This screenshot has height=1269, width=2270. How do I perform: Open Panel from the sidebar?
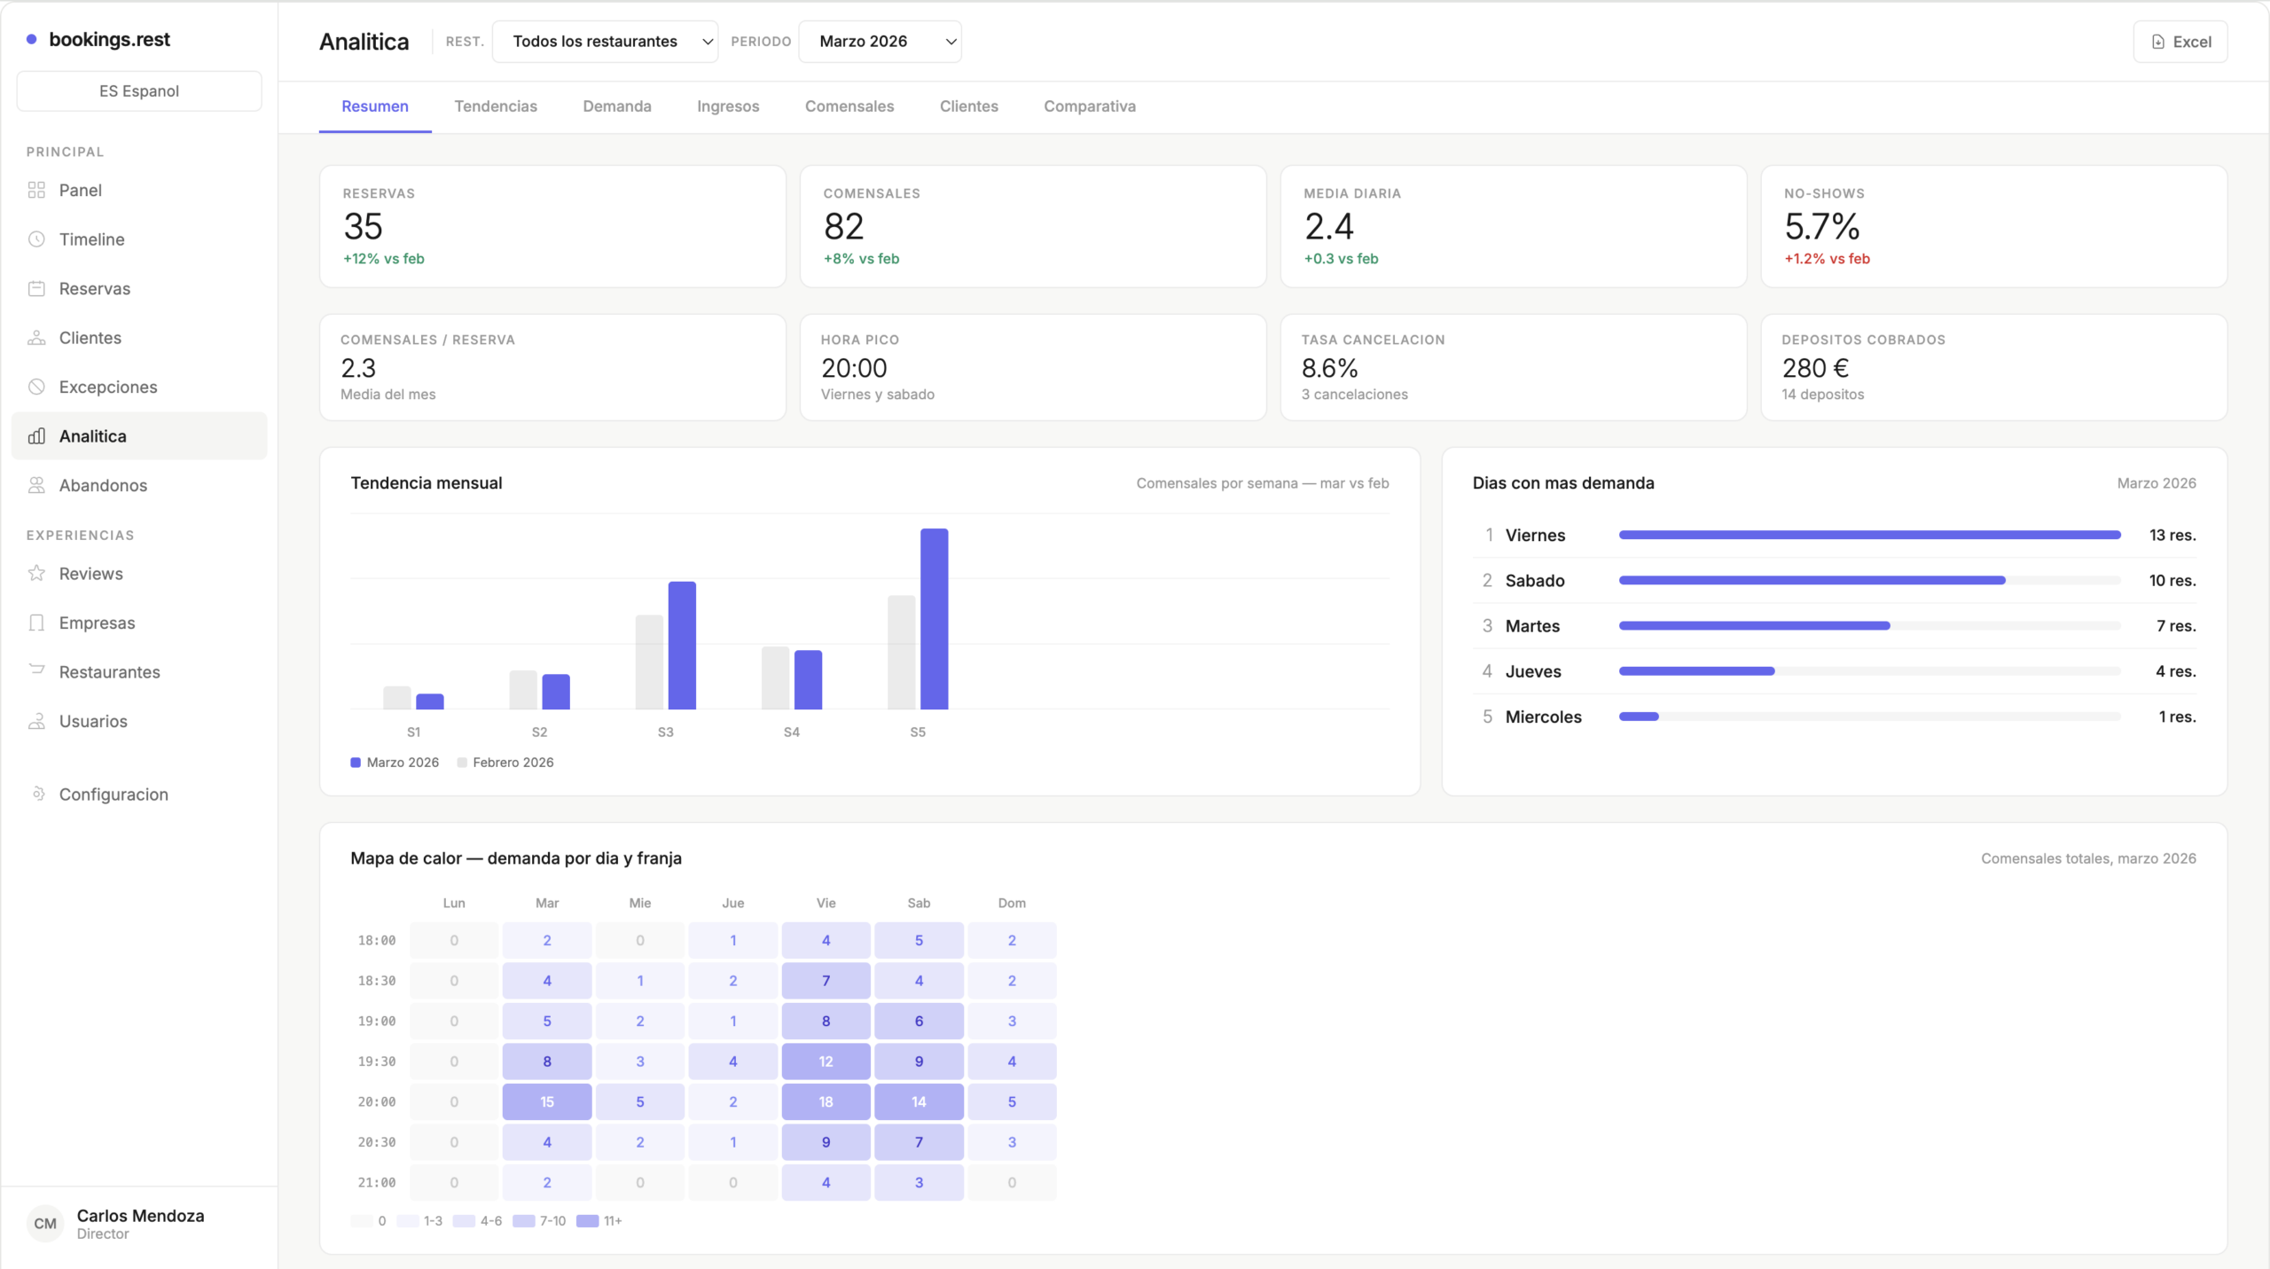139,190
